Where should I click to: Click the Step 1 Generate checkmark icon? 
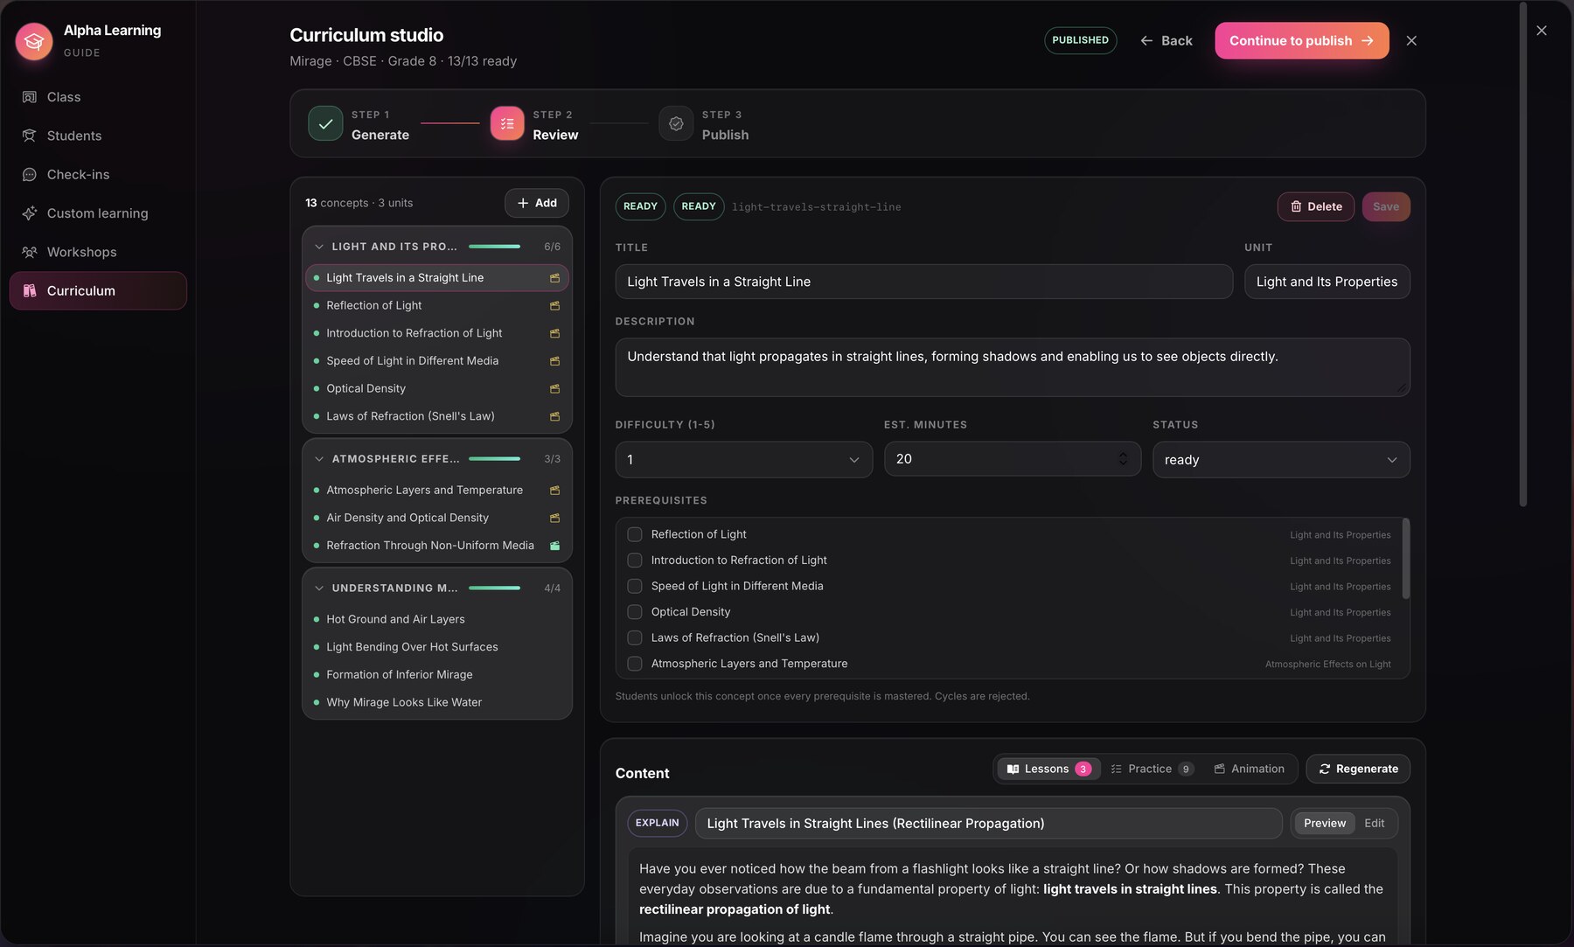(325, 123)
